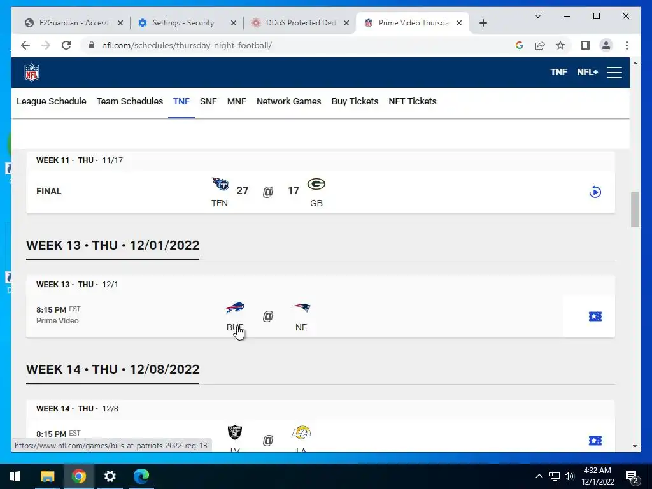Switch to E2Guardian - Access tab
Image resolution: width=652 pixels, height=489 pixels.
click(75, 23)
